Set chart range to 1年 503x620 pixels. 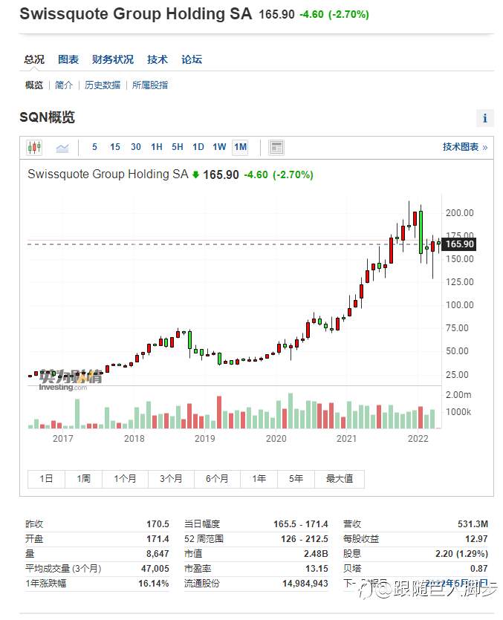point(259,479)
